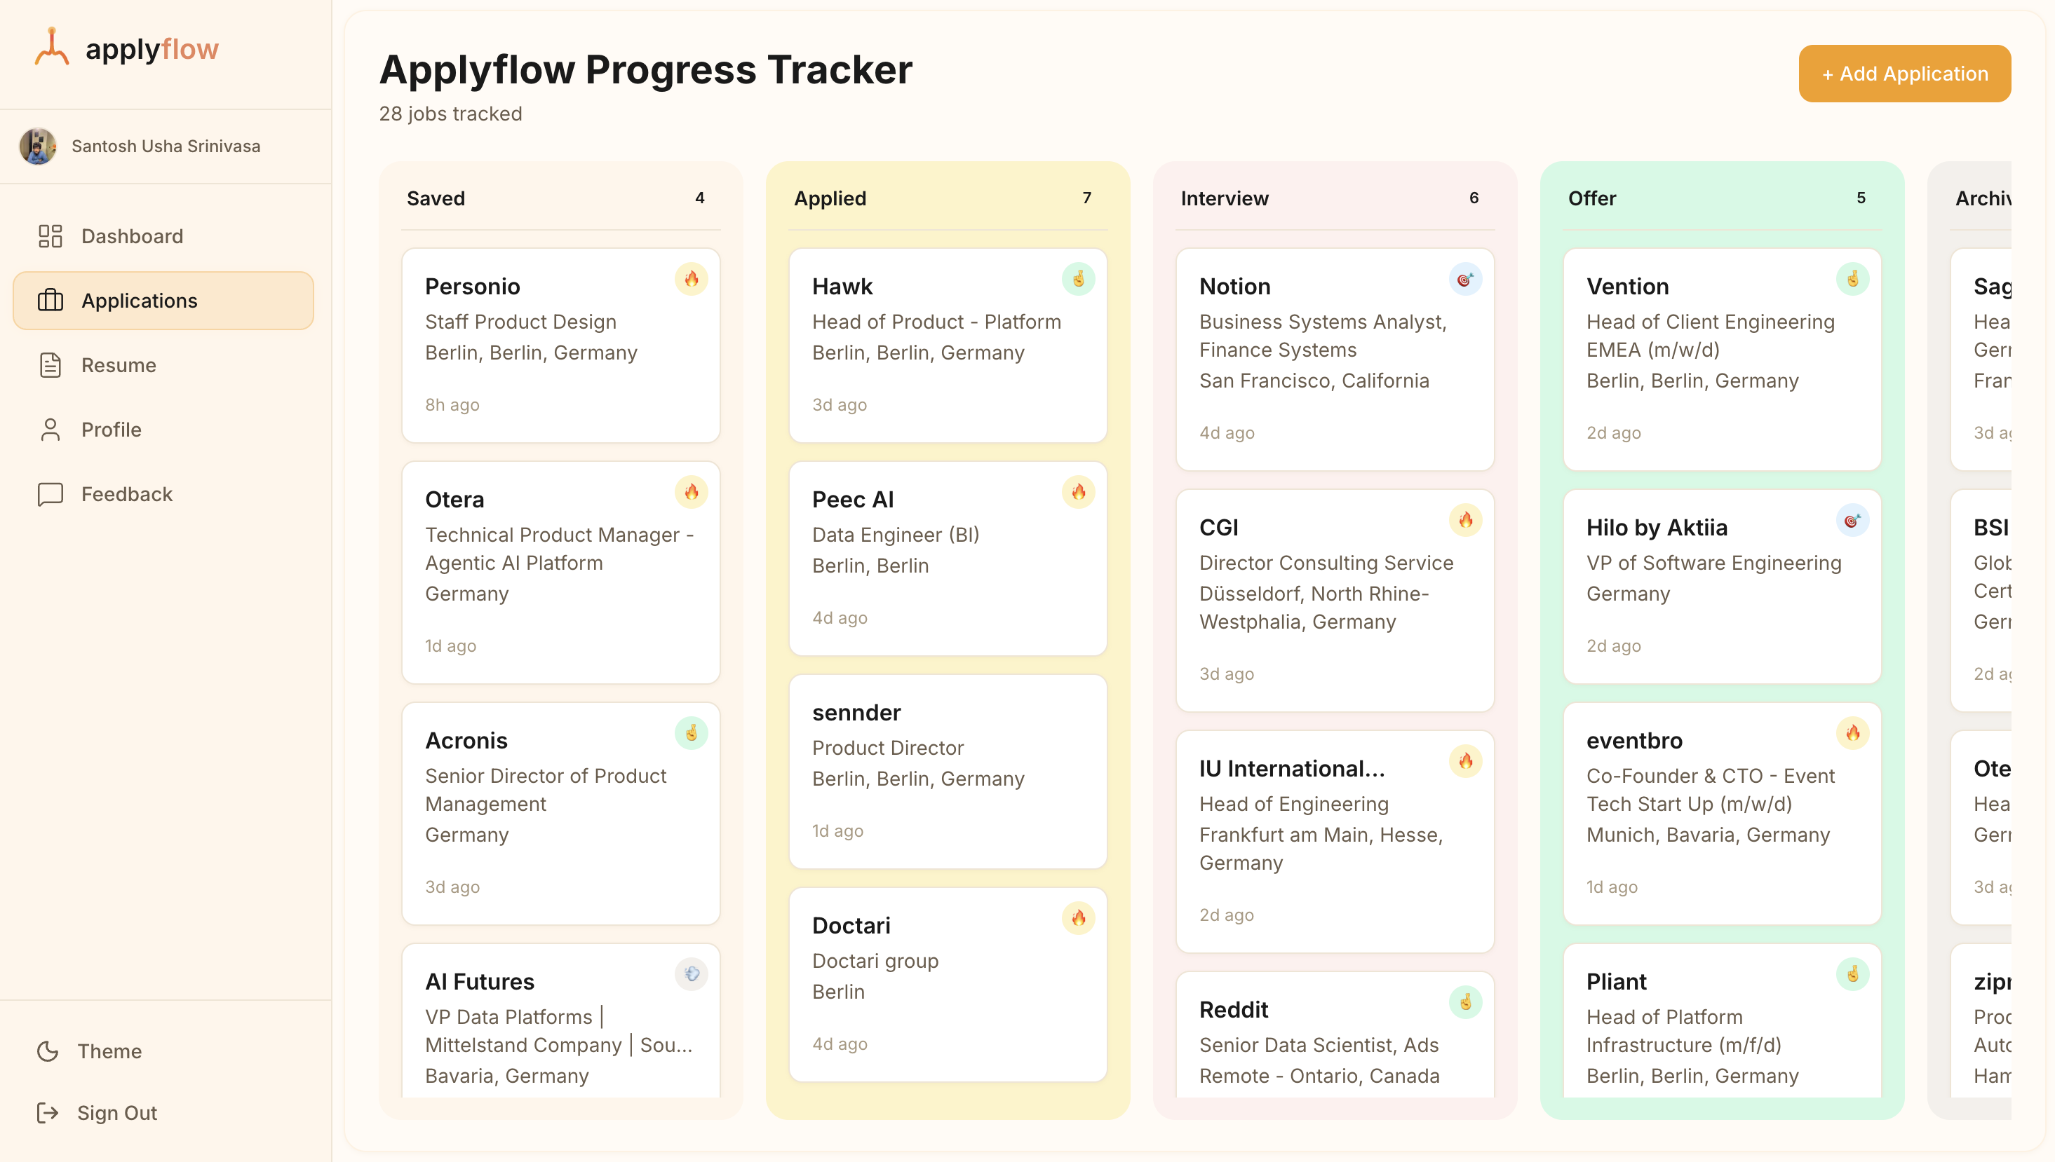This screenshot has height=1162, width=2055.
Task: Click the Sign Out link
Action: pyautogui.click(x=116, y=1112)
